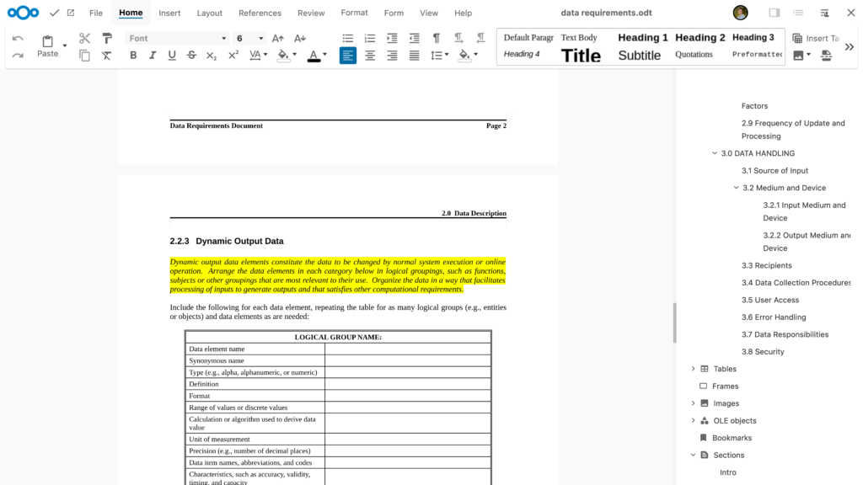Apply the Title style
Screen dimensions: 863x485
click(x=581, y=55)
